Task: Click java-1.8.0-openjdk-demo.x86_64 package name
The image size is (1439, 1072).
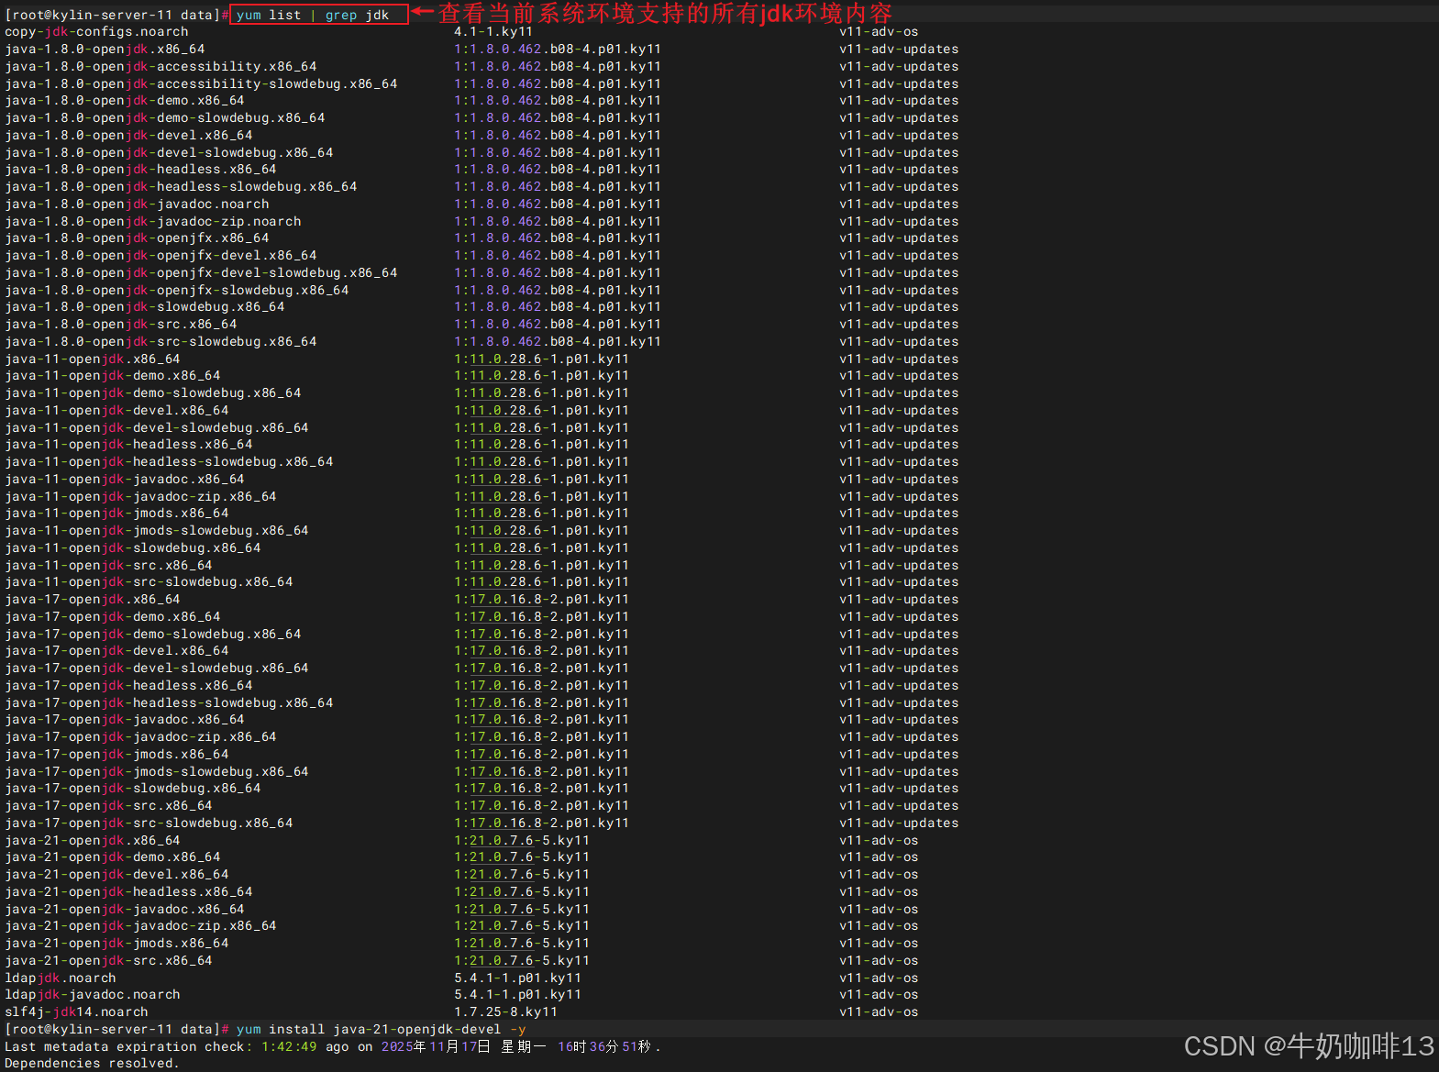Action: point(125,100)
